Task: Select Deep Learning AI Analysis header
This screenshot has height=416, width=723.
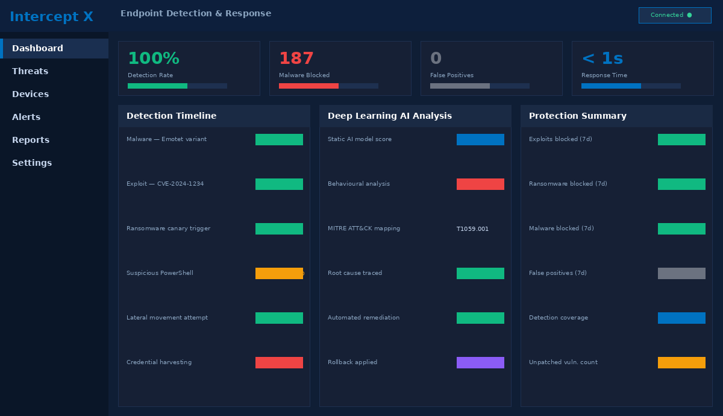Action: point(415,116)
